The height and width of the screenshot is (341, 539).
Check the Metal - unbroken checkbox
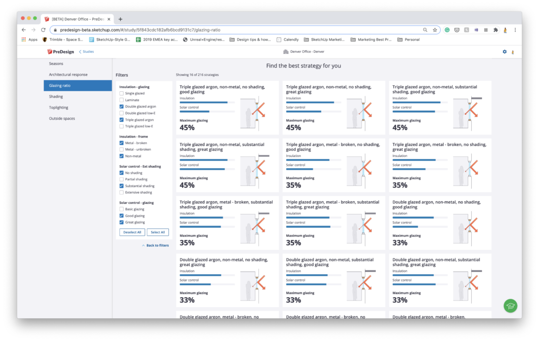[x=122, y=149]
